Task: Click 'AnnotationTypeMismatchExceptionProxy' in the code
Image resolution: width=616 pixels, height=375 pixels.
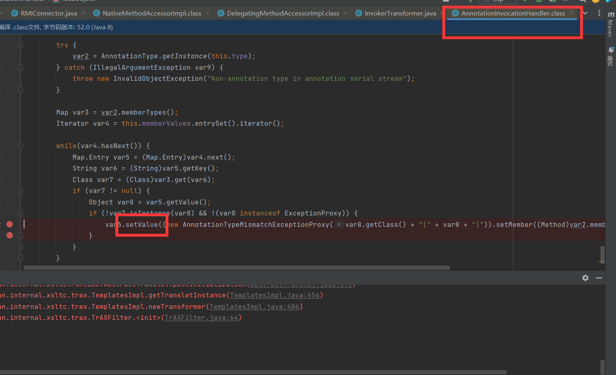Action: (x=256, y=224)
